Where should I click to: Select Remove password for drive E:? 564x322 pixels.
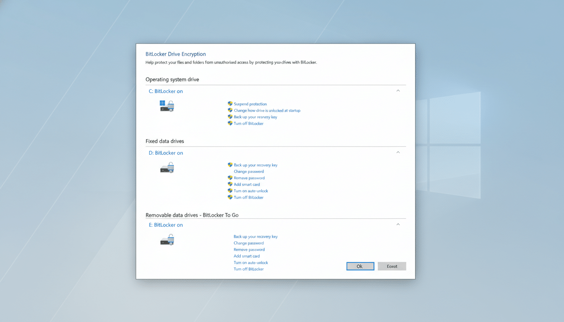249,249
